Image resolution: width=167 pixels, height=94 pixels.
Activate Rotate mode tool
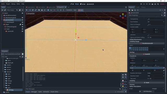33,10
